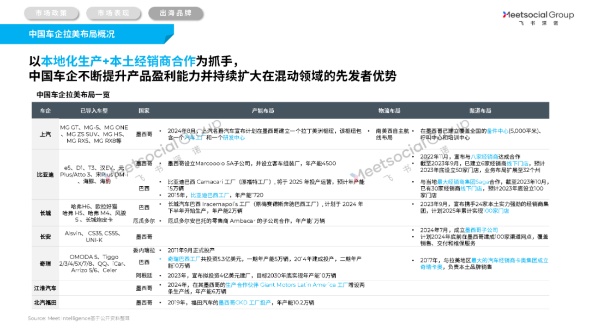Click the 备件中心 highlighted text

click(x=497, y=131)
